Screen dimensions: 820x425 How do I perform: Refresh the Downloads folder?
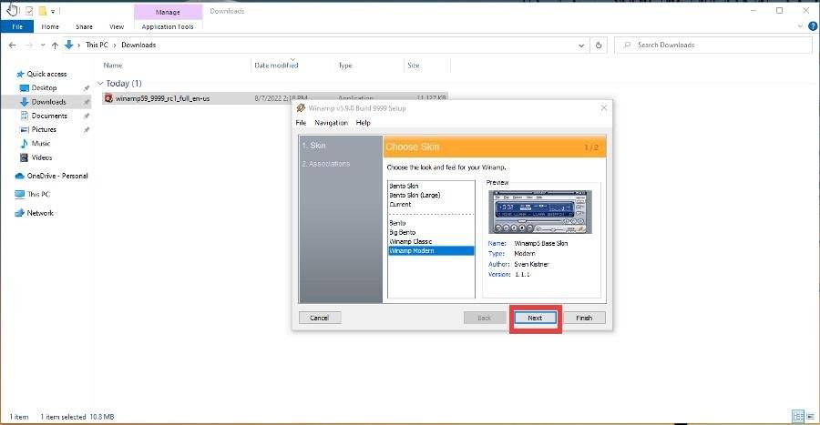[x=599, y=46]
